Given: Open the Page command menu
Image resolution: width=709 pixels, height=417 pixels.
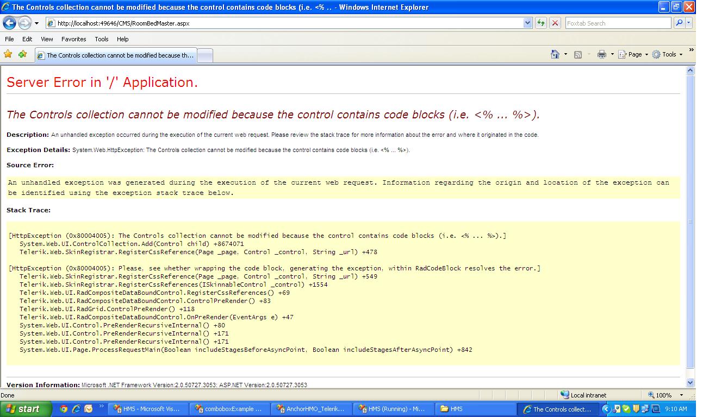Looking at the screenshot, I should 633,54.
